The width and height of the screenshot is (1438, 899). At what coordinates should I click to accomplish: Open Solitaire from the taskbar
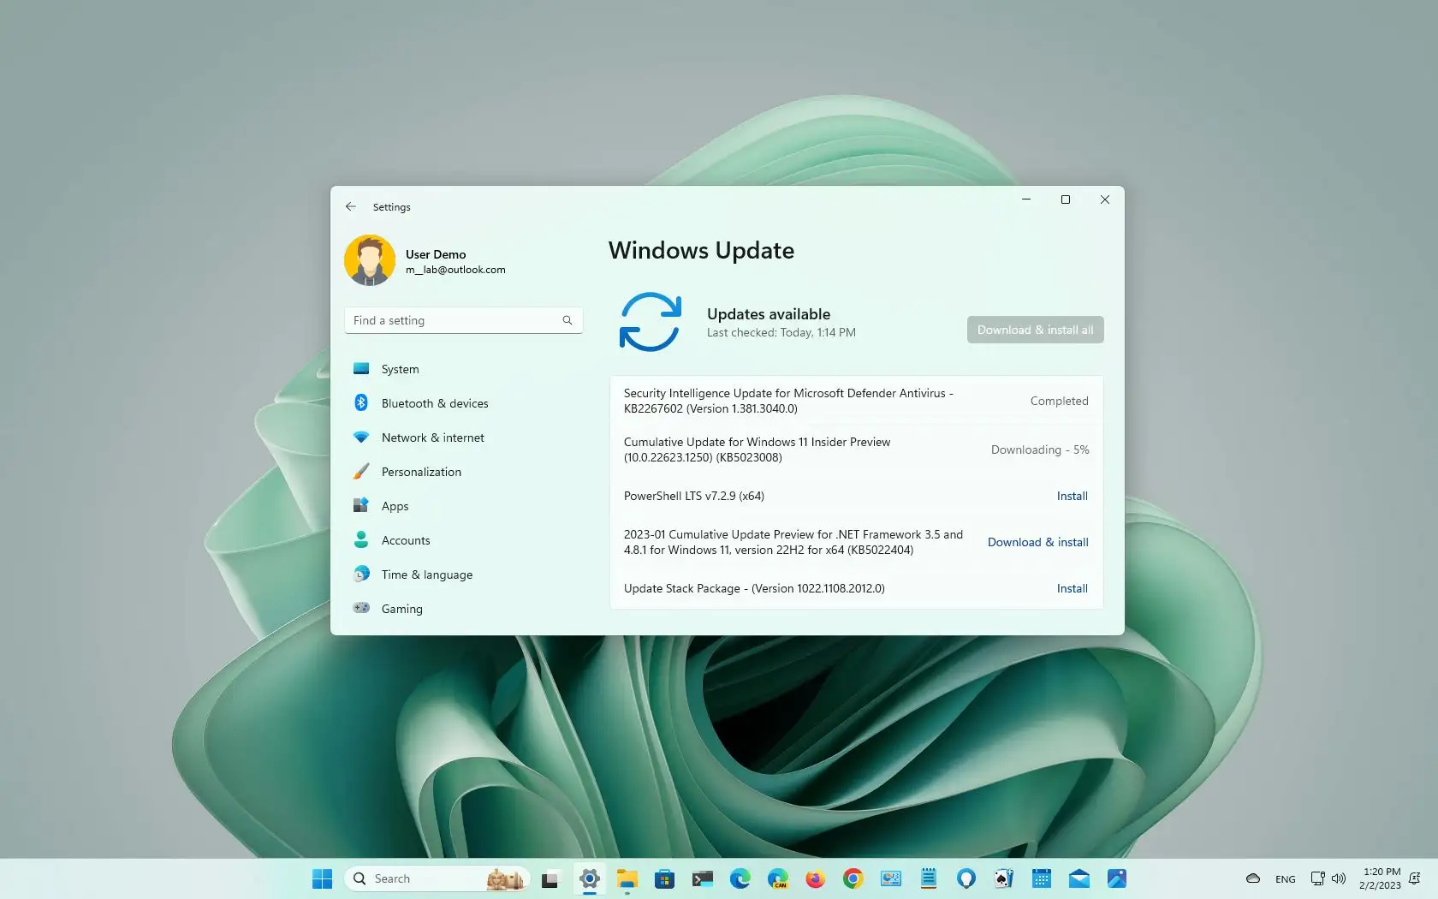point(1003,878)
